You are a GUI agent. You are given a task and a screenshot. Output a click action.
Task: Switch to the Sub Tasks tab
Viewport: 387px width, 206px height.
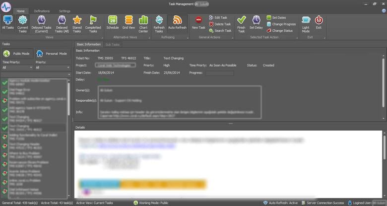(113, 44)
